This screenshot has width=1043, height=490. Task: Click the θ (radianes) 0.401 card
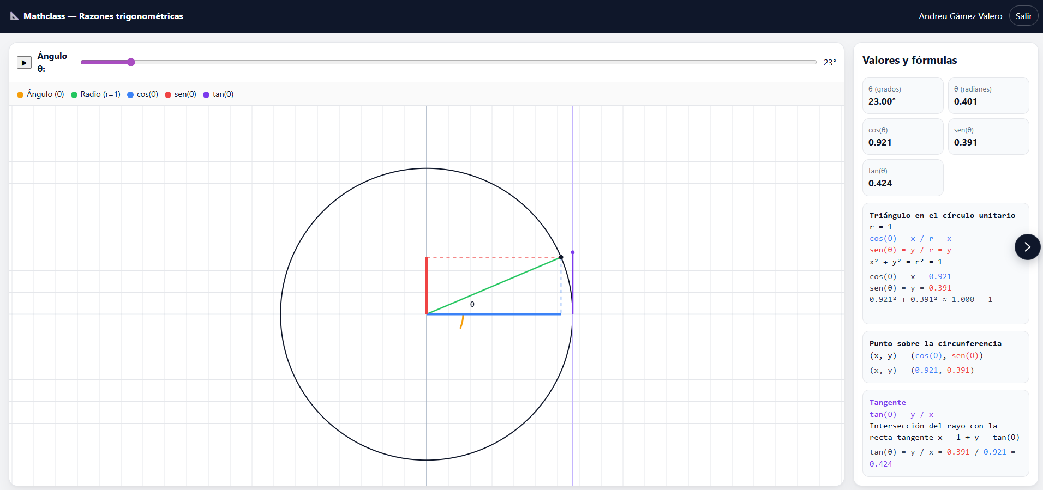(x=988, y=95)
